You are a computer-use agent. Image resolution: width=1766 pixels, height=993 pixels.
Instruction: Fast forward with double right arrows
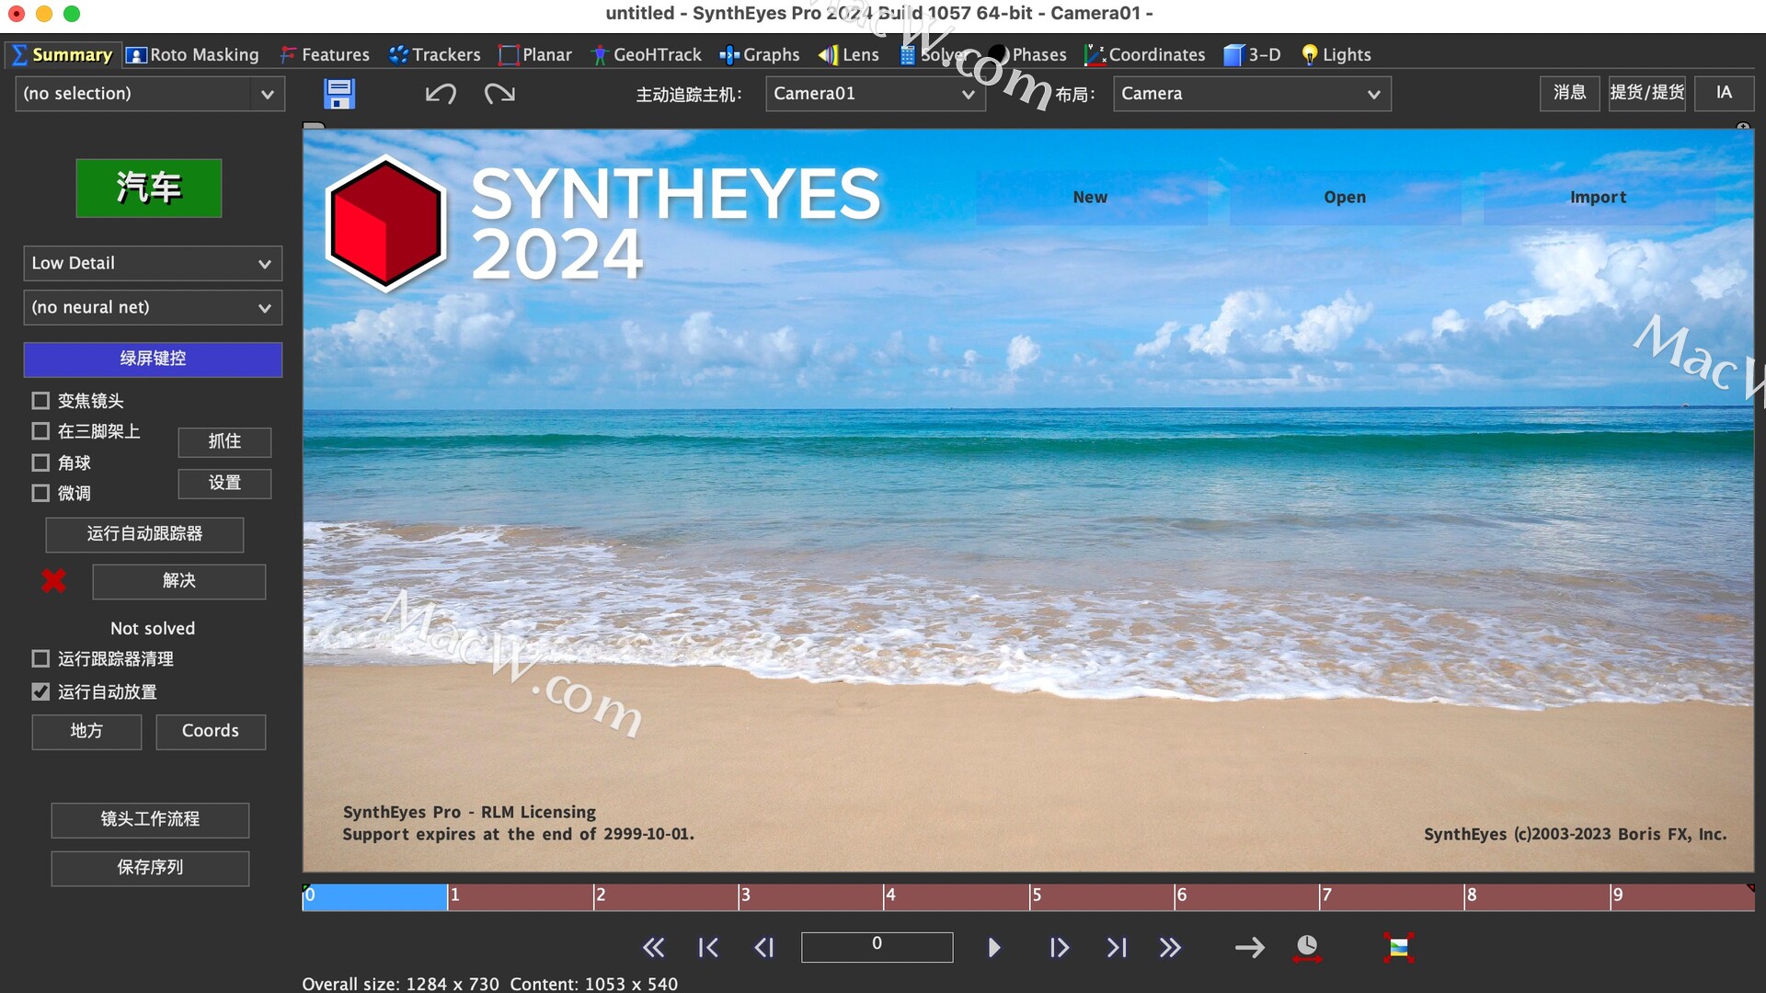[x=1170, y=947]
